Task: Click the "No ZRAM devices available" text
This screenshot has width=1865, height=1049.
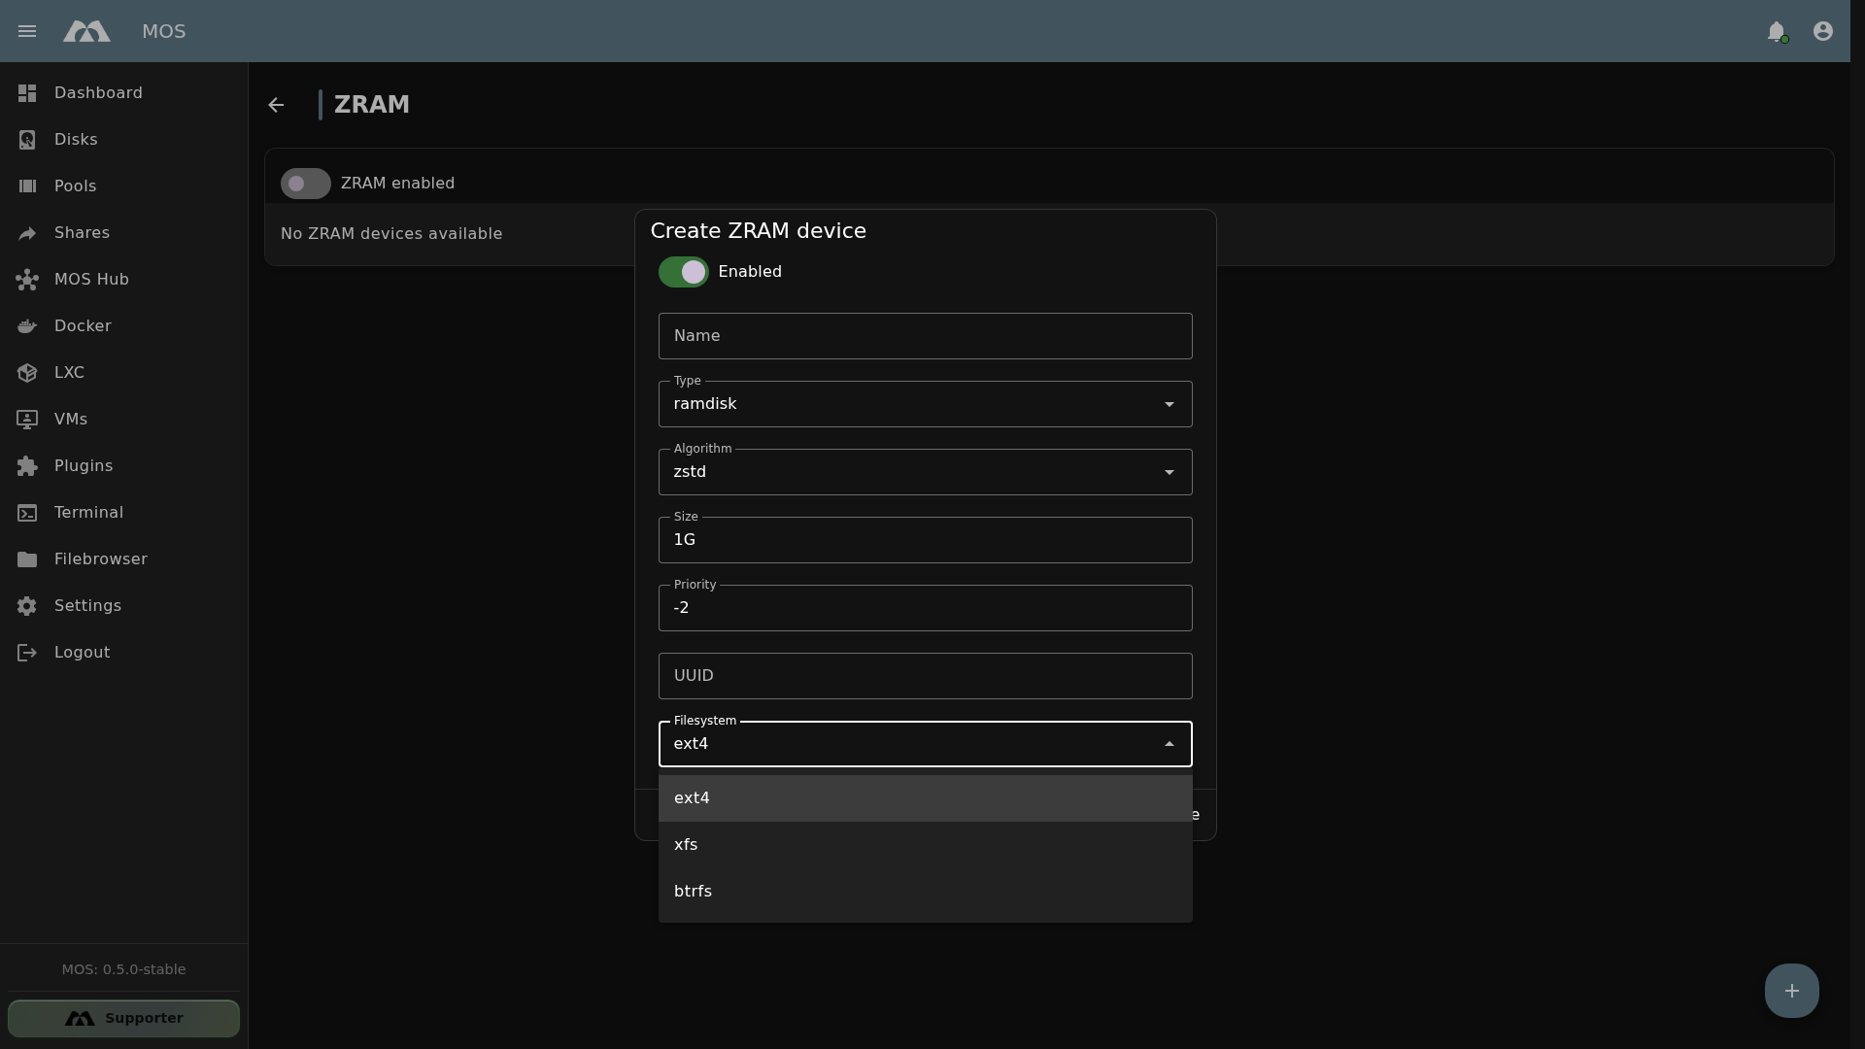Action: point(391,234)
